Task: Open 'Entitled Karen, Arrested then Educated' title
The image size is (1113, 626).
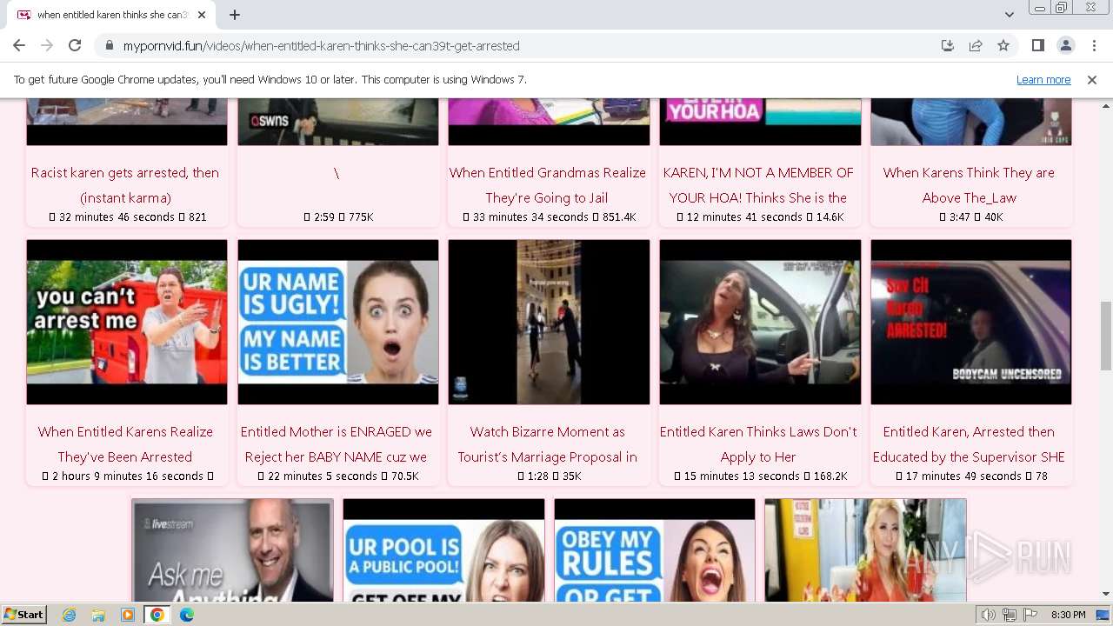Action: pos(970,444)
